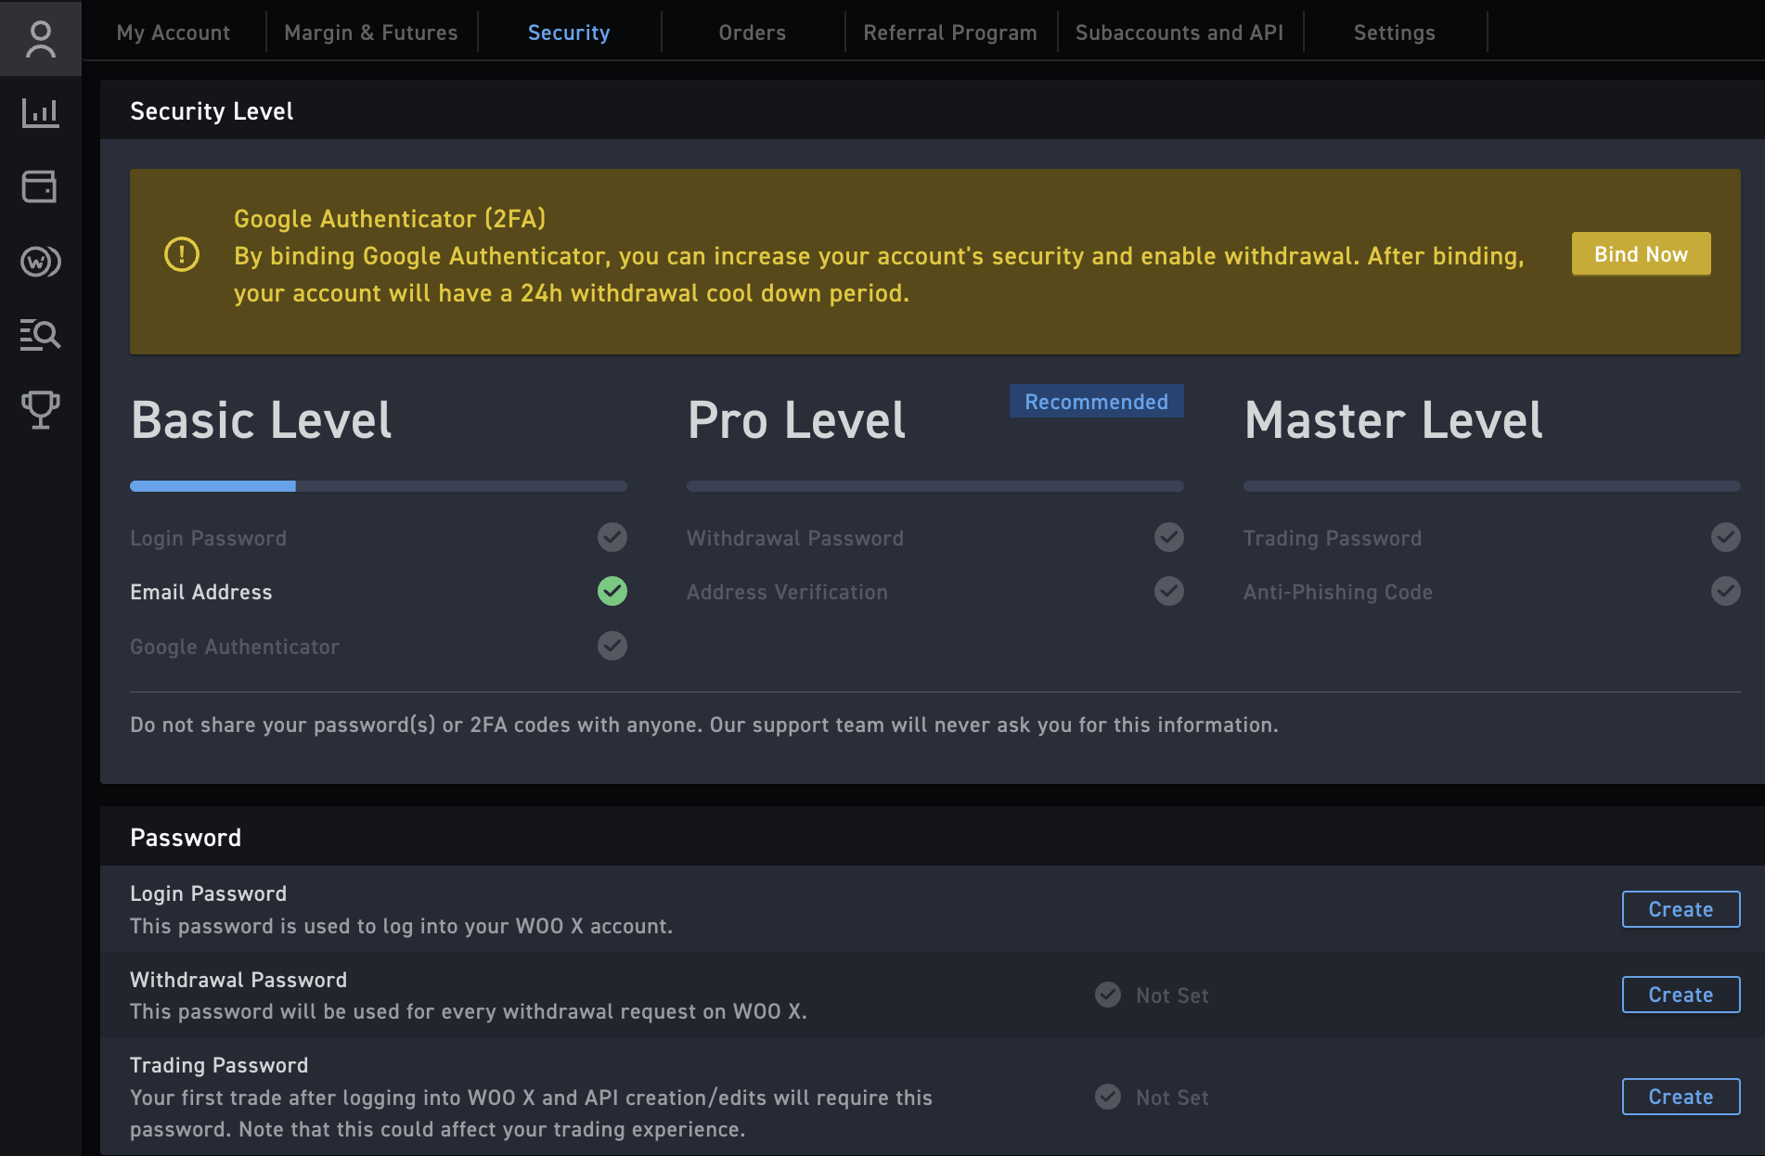The width and height of the screenshot is (1765, 1156).
Task: Go to the Orders tab
Action: [x=753, y=32]
